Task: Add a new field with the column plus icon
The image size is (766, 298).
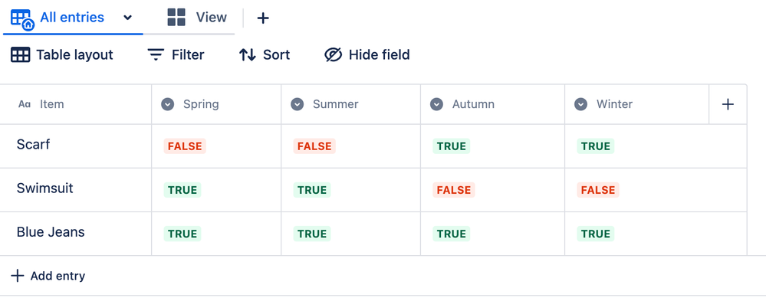Action: 728,104
